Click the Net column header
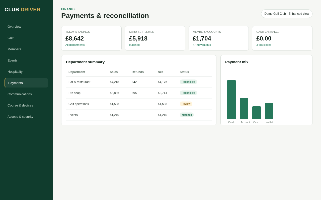 [x=160, y=72]
